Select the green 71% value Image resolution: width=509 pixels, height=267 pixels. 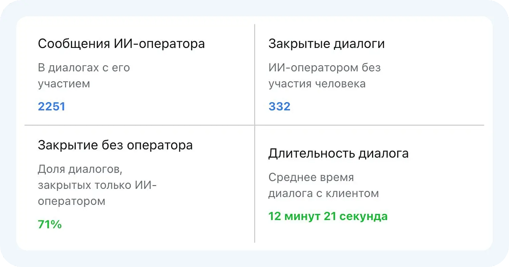[x=50, y=224]
